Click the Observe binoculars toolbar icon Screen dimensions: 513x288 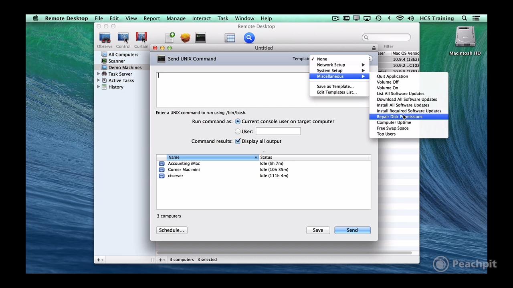pos(105,38)
